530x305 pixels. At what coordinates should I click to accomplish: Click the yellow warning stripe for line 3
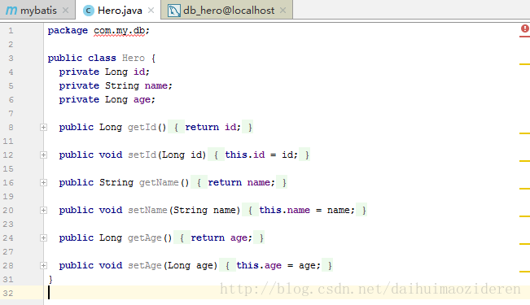pyautogui.click(x=524, y=63)
